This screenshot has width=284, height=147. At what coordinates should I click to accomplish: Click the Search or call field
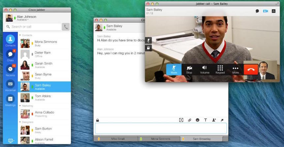[x=33, y=27]
